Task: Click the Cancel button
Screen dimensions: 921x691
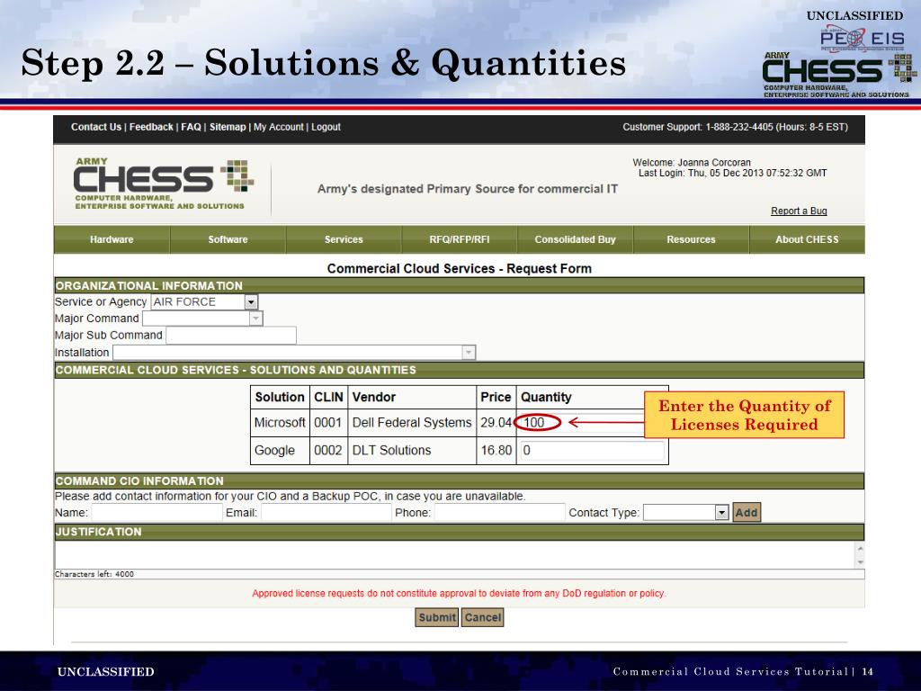Action: (482, 617)
